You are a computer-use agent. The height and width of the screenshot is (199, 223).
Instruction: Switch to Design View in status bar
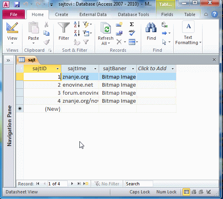[x=209, y=192]
